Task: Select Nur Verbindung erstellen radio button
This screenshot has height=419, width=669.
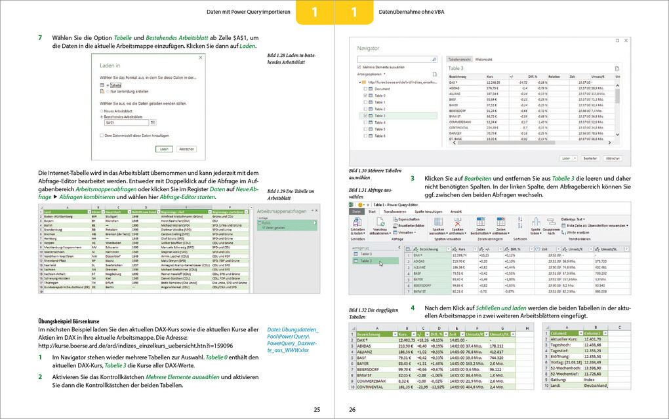Action: (108, 92)
